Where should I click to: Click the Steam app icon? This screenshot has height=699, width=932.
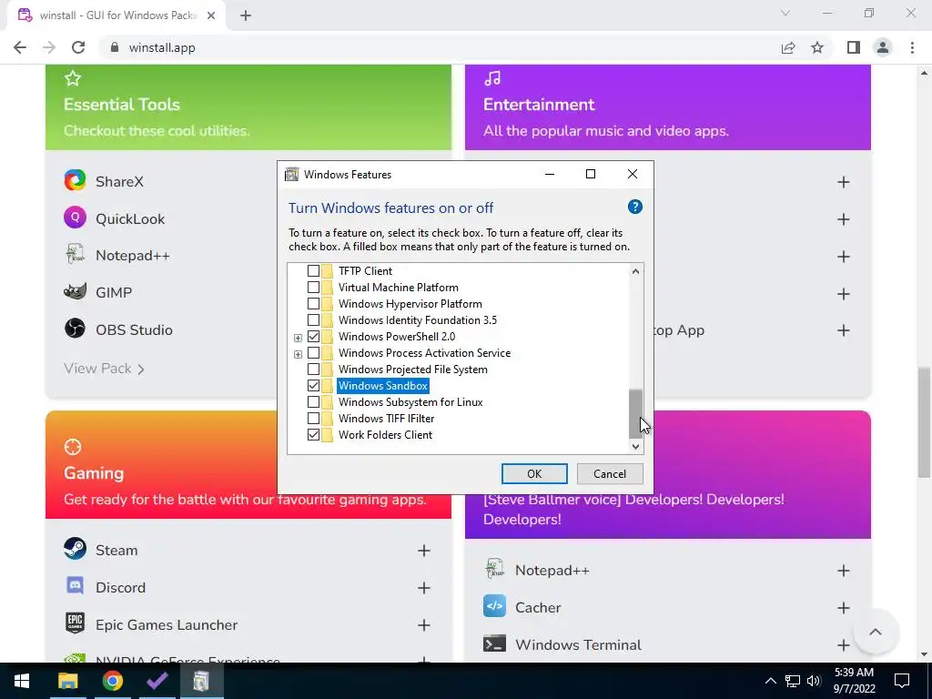75,549
